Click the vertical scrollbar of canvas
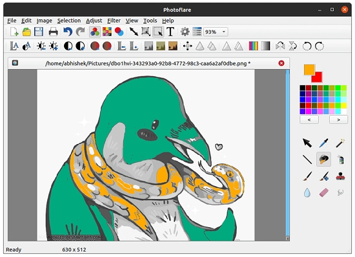 287,155
